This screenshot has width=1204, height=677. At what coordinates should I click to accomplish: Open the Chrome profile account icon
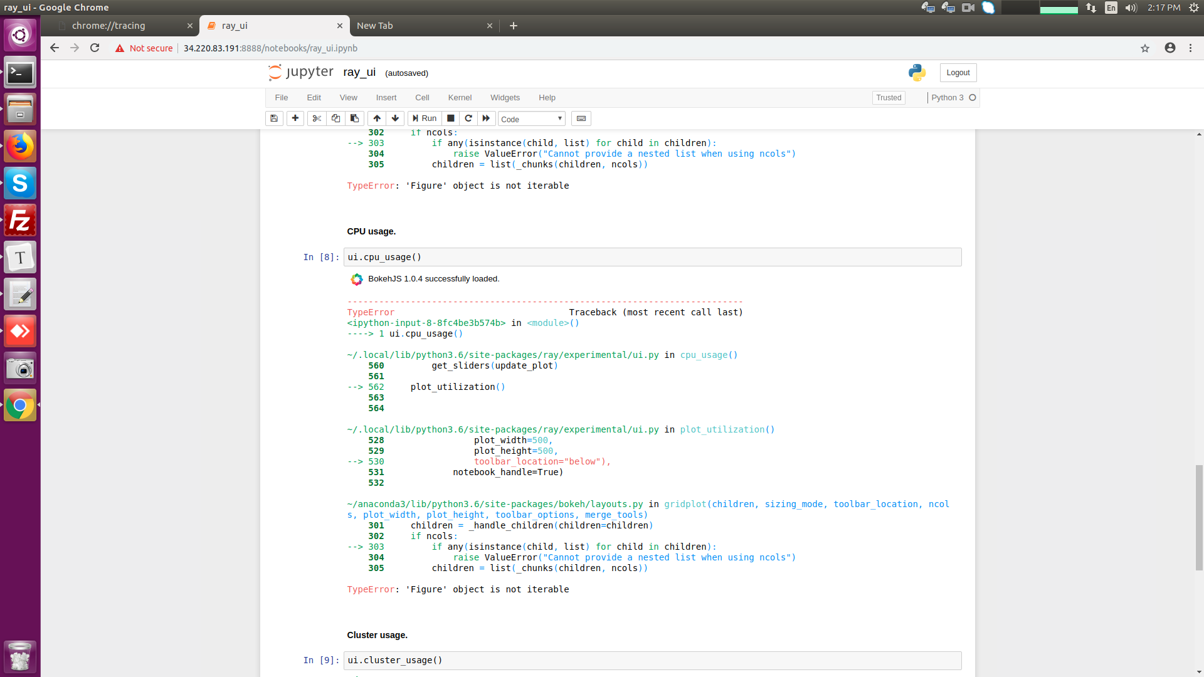(x=1170, y=48)
